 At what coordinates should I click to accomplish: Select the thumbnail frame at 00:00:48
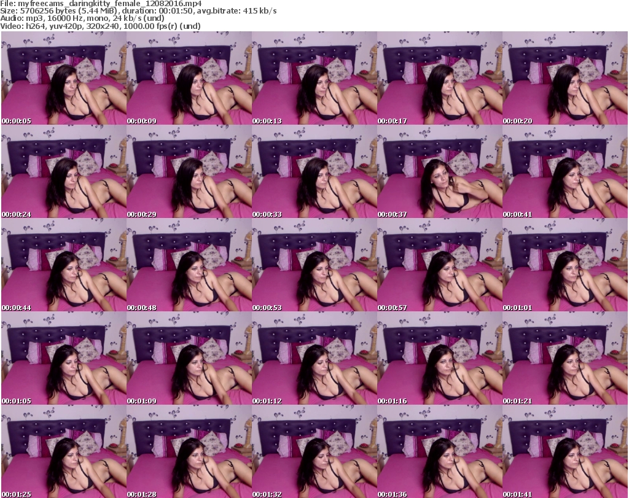[x=189, y=265]
